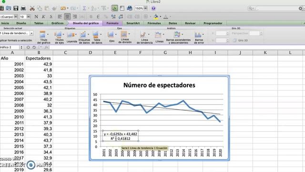Screen dimensions: 305x172
Task: Switch to the Gráficos tab
Action: (x=57, y=23)
